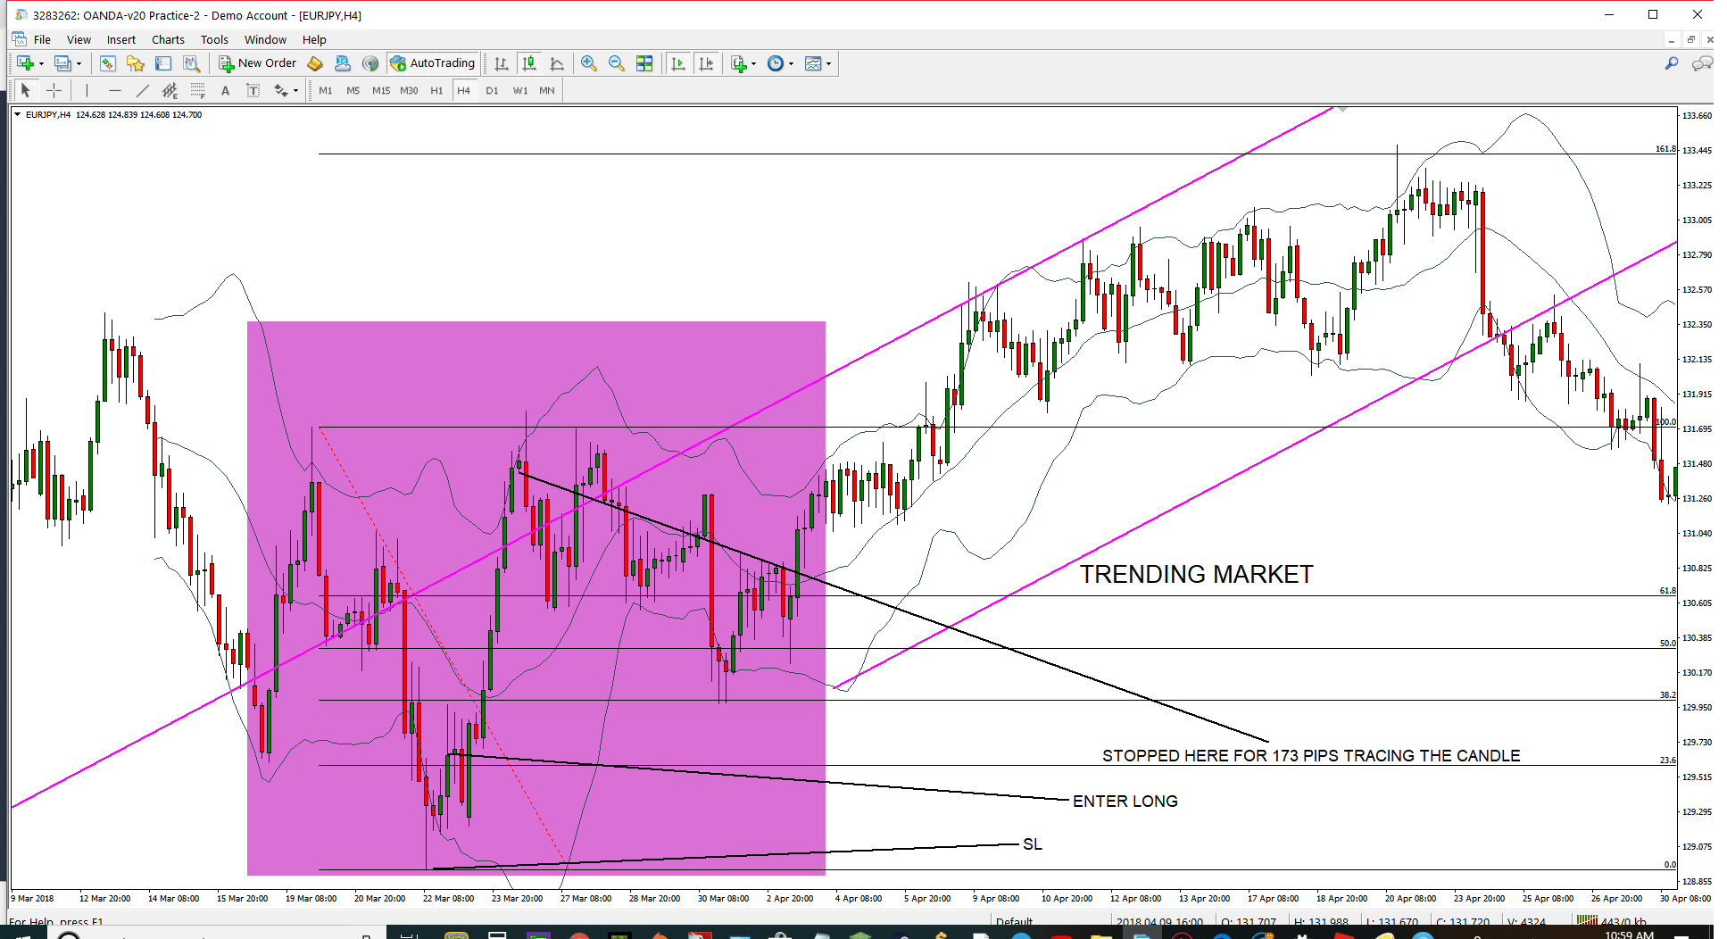Tile windows with the grid icon

(x=644, y=63)
